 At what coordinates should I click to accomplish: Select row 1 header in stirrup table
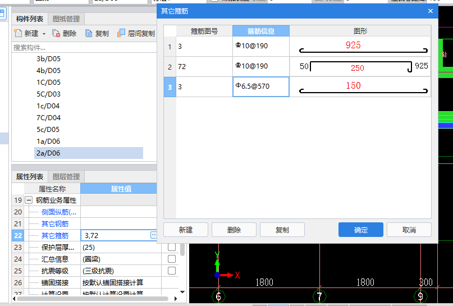click(x=170, y=47)
